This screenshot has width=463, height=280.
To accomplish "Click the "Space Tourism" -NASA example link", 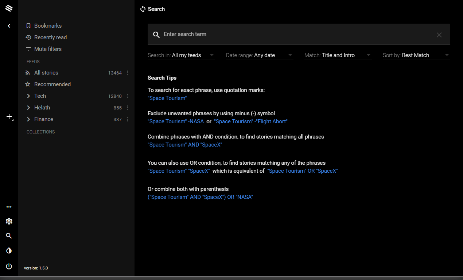I will [x=176, y=121].
